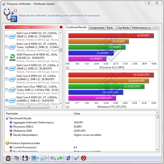
Task: Click results table scroll down arrow
Action: [x=157, y=150]
